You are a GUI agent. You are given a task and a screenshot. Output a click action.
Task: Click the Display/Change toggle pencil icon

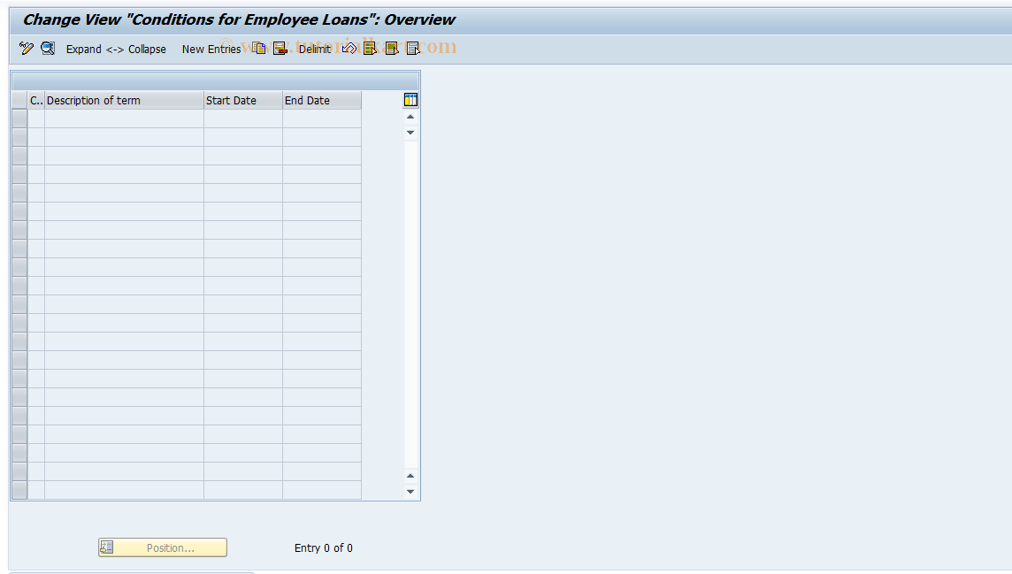coord(27,49)
